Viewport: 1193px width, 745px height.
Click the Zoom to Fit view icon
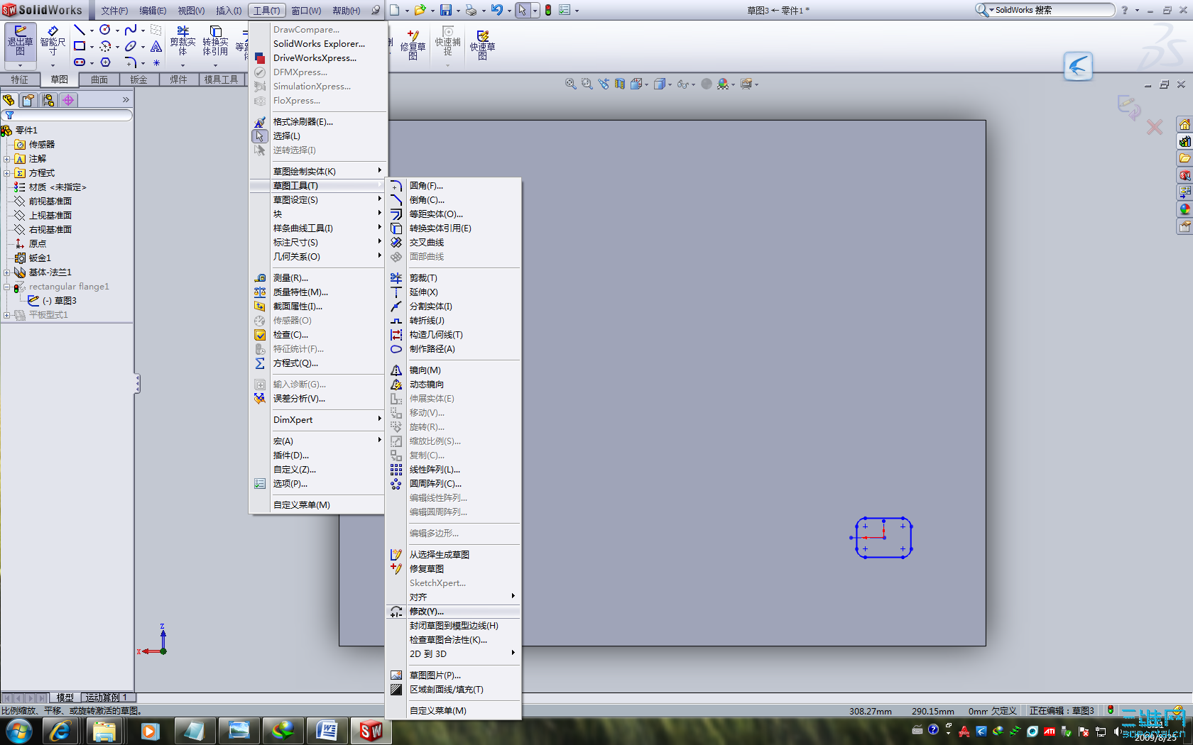tap(570, 84)
